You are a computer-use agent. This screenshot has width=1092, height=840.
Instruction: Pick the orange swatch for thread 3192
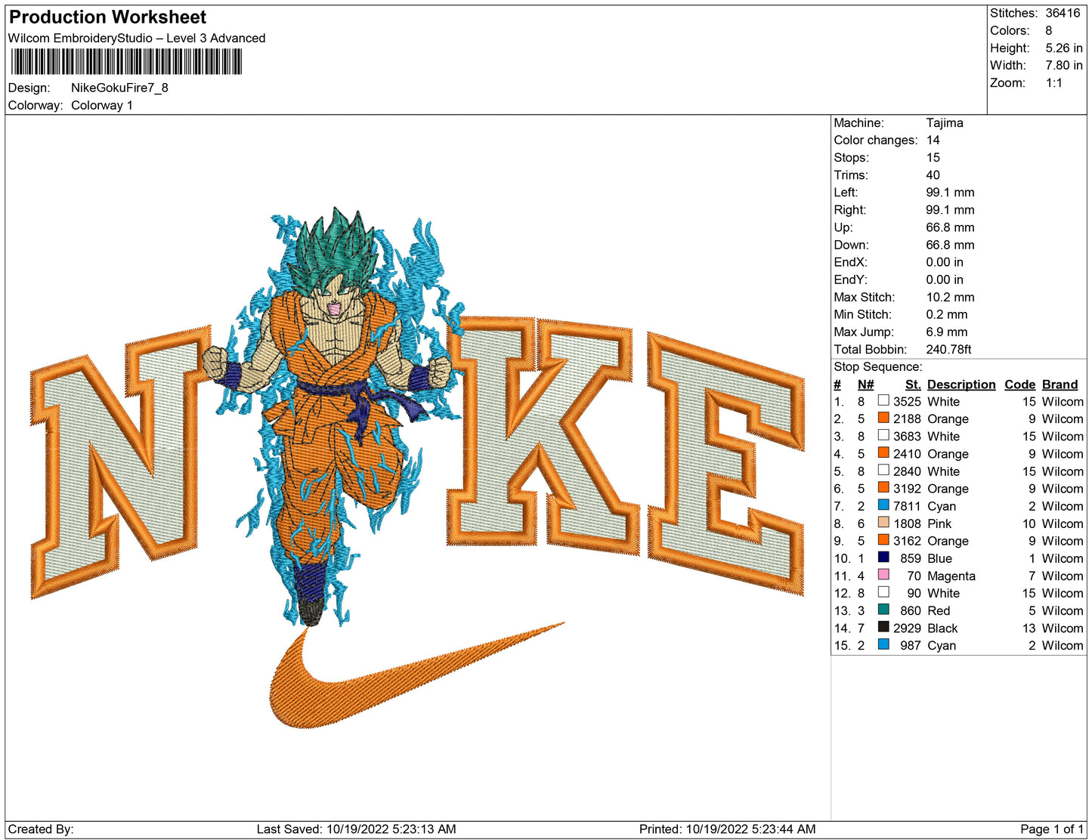tap(883, 487)
